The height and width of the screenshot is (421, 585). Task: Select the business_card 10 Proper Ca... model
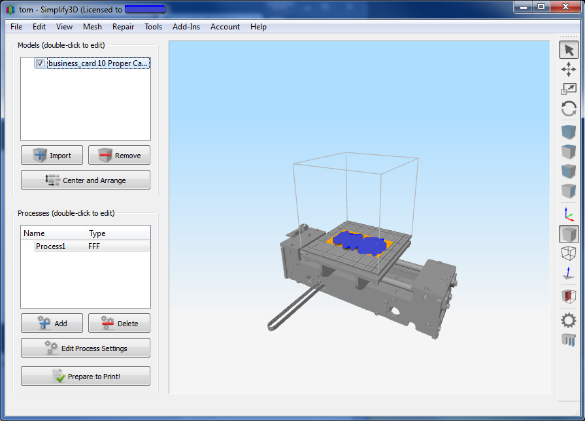tap(98, 63)
